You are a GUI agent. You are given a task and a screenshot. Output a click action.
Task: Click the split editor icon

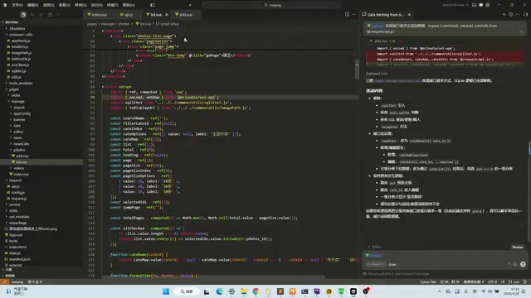(347, 15)
